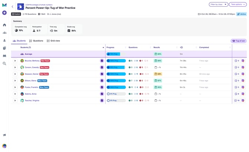Open the Filter by class dropdown
Viewport: 249px width, 152px height.
(219, 4)
